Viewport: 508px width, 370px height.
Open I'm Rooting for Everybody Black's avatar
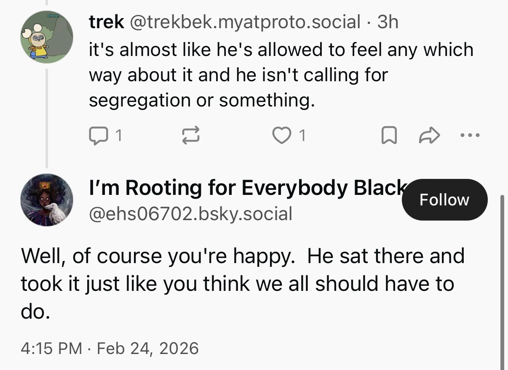(x=47, y=200)
